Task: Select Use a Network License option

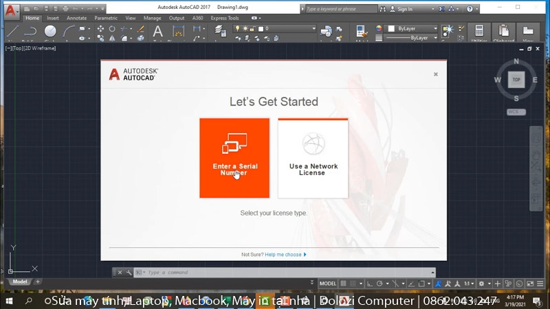Action: [313, 158]
